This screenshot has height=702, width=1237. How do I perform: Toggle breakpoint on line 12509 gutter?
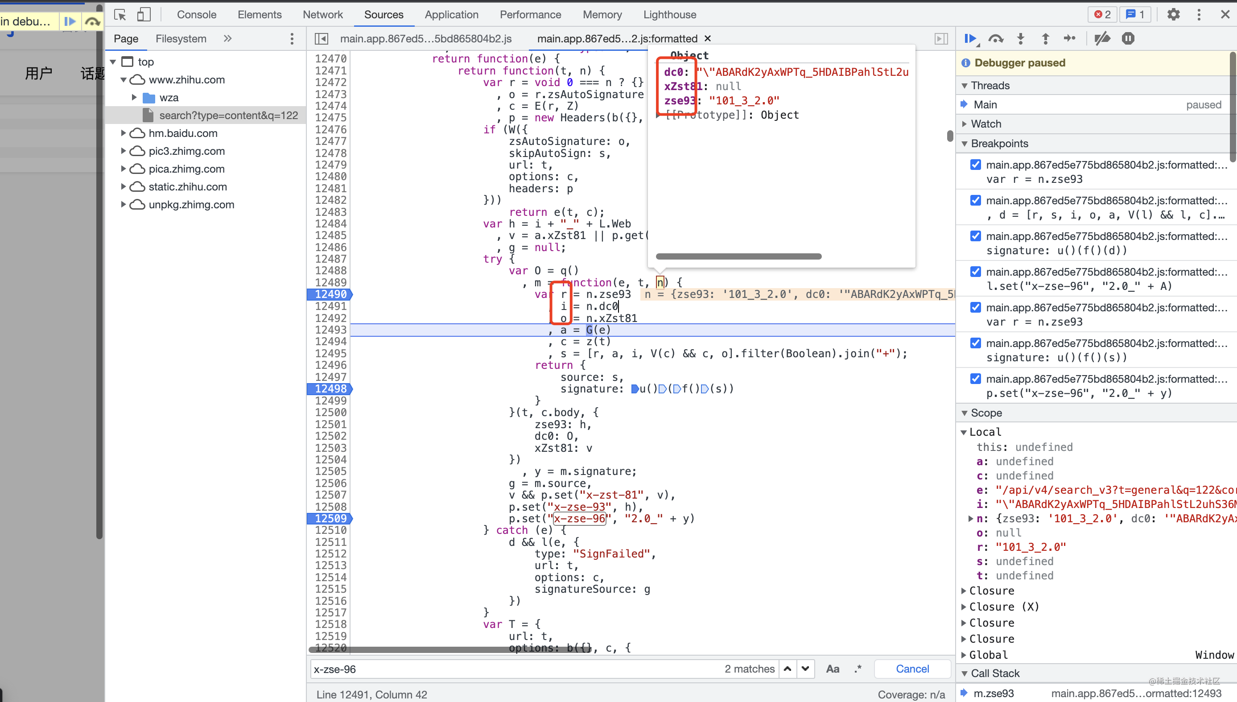tap(330, 518)
